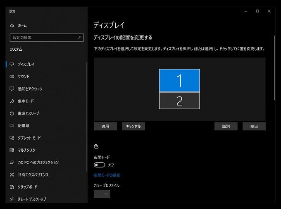Click the リモート デスクトップ icon
281x209 pixels.
coord(12,199)
